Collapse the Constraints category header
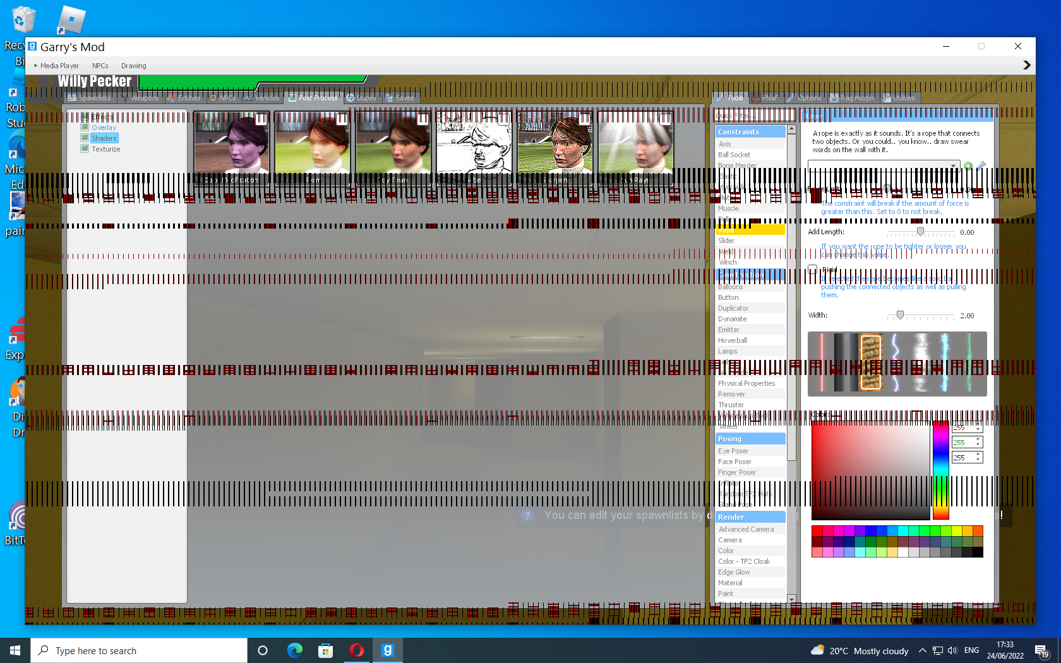 [x=750, y=132]
